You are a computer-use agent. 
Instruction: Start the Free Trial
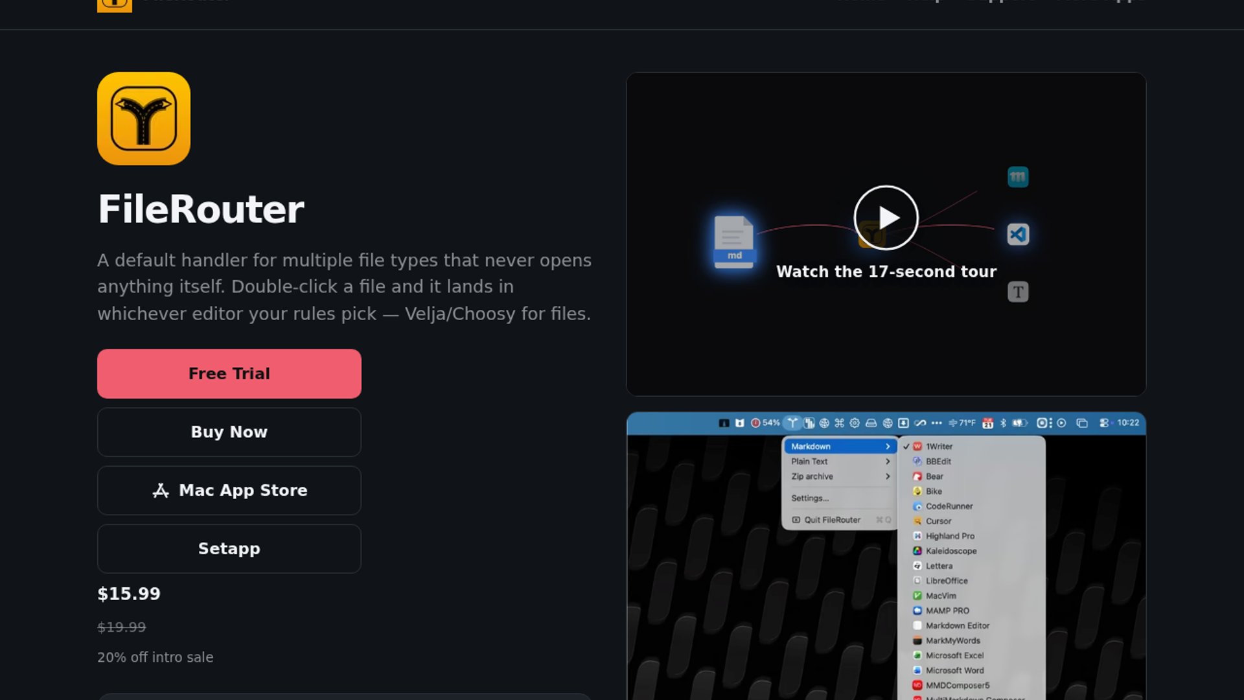(x=229, y=374)
